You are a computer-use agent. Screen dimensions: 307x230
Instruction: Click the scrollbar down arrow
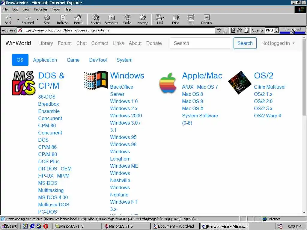click(304, 212)
